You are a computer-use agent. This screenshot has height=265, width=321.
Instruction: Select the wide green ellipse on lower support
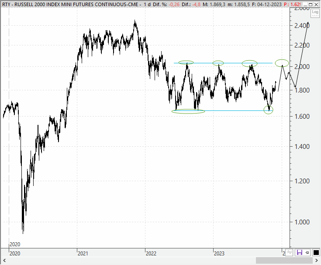188,111
